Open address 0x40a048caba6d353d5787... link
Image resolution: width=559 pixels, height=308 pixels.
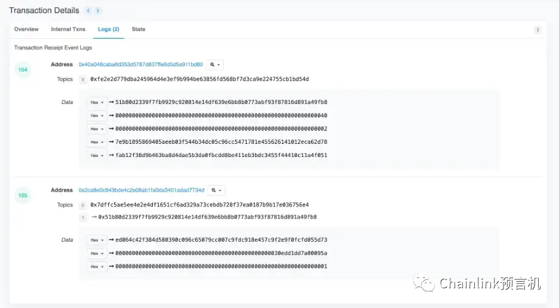coord(141,64)
